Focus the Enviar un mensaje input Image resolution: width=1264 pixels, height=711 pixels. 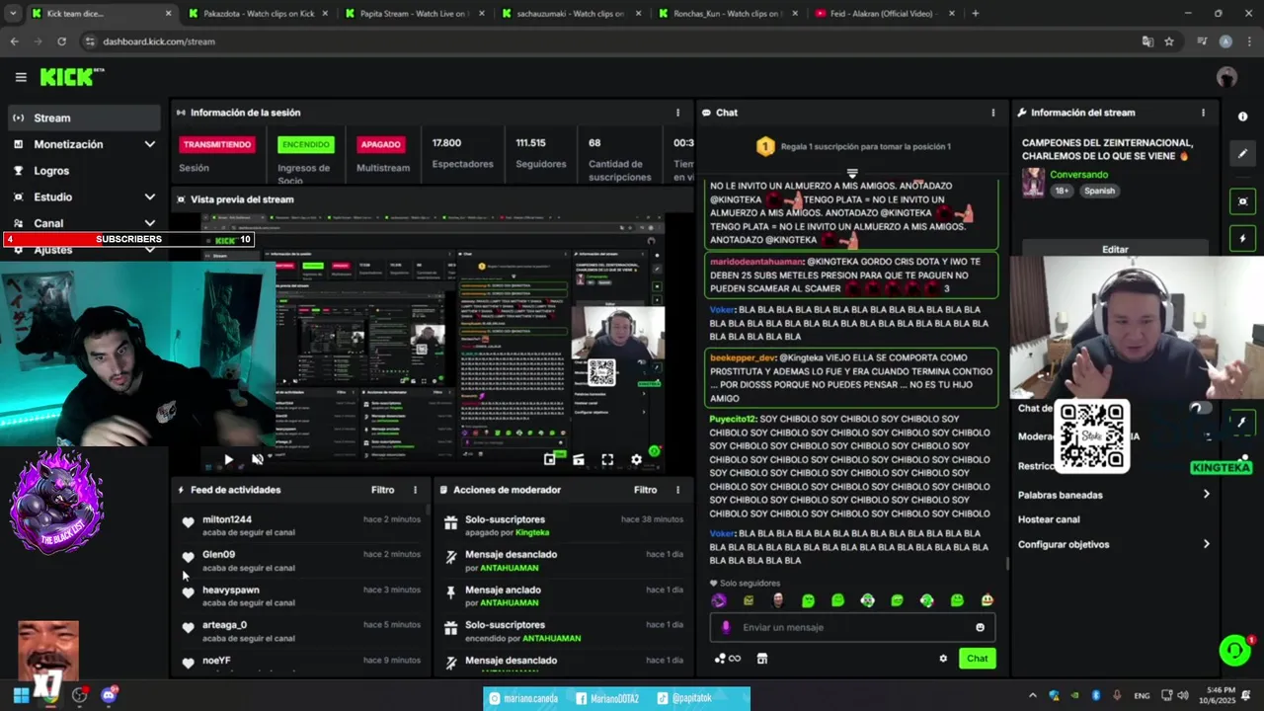click(x=852, y=627)
